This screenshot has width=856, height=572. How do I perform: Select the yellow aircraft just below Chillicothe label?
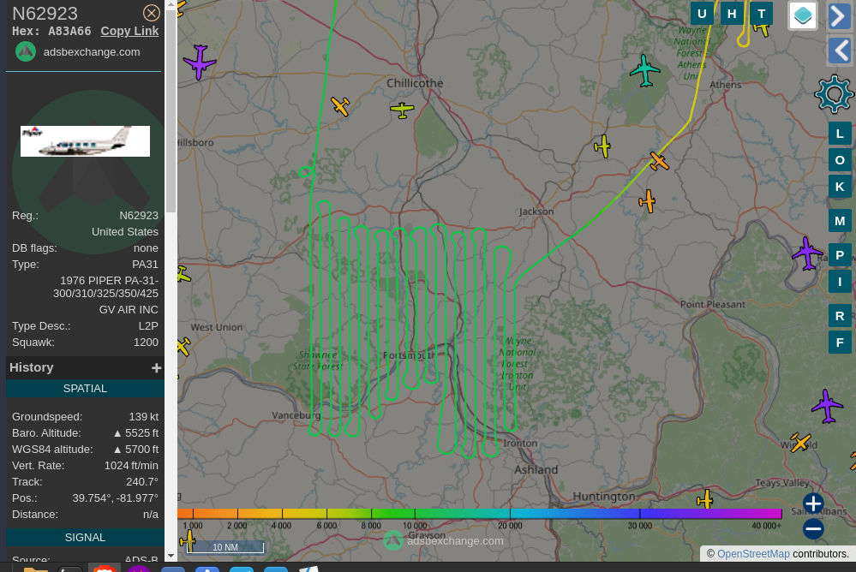(403, 110)
